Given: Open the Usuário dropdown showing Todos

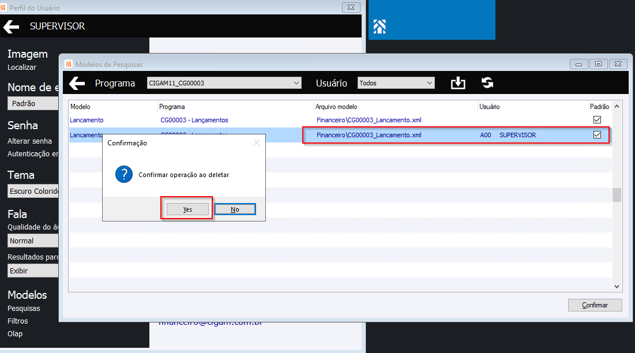Looking at the screenshot, I should point(396,83).
